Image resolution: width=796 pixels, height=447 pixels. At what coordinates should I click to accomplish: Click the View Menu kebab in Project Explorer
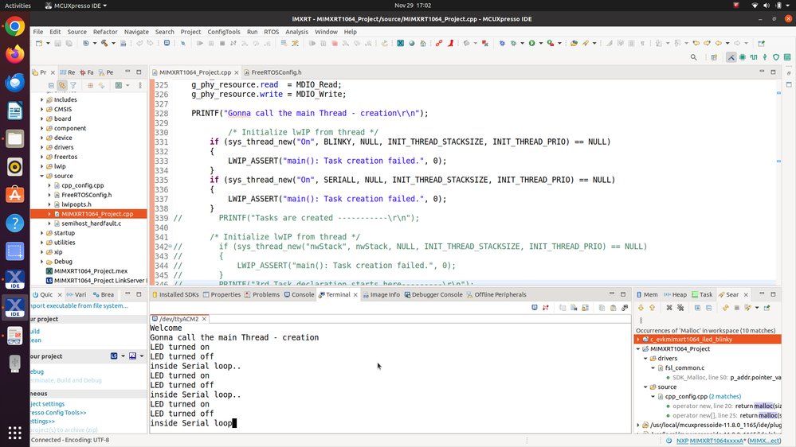tap(140, 86)
